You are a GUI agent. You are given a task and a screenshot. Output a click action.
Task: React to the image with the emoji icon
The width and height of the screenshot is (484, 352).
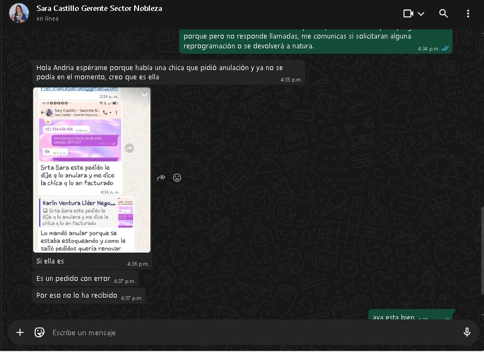[x=177, y=178]
